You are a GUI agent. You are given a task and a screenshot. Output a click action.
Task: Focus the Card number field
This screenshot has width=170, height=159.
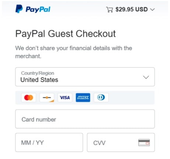[x=85, y=119]
